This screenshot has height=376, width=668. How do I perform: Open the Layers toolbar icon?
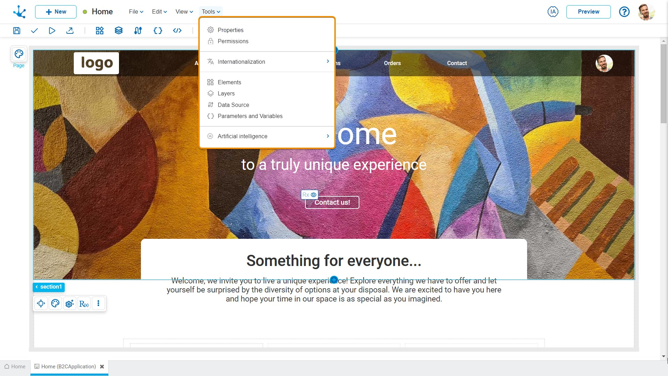119,31
